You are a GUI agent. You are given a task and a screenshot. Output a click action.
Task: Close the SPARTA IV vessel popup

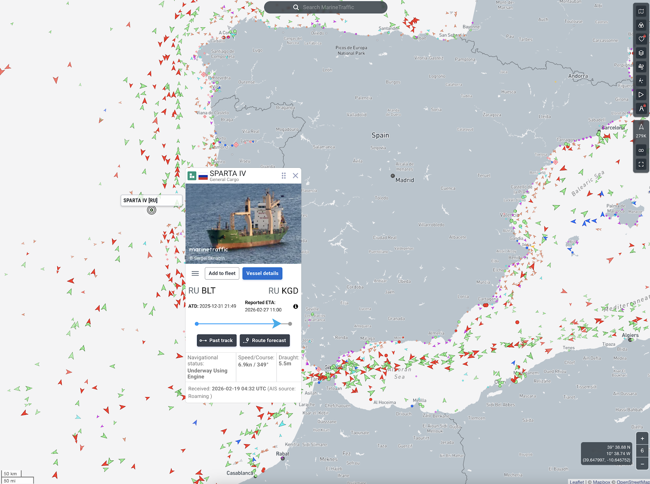point(295,176)
